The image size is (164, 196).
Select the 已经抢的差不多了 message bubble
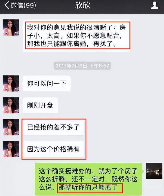click(53, 127)
